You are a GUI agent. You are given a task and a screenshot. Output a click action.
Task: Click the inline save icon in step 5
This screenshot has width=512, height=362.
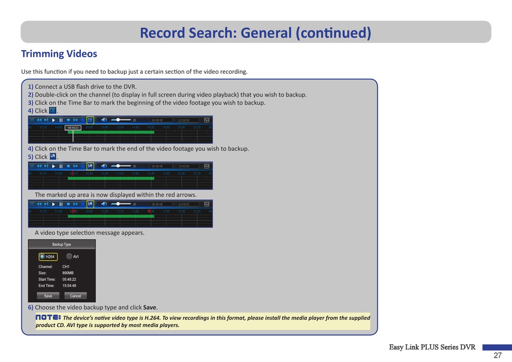[53, 156]
